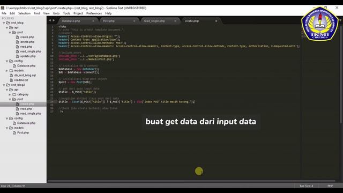The width and height of the screenshot is (343, 193).
Task: Click Database.php file icon under rest_blog2 config
Action: point(14,123)
